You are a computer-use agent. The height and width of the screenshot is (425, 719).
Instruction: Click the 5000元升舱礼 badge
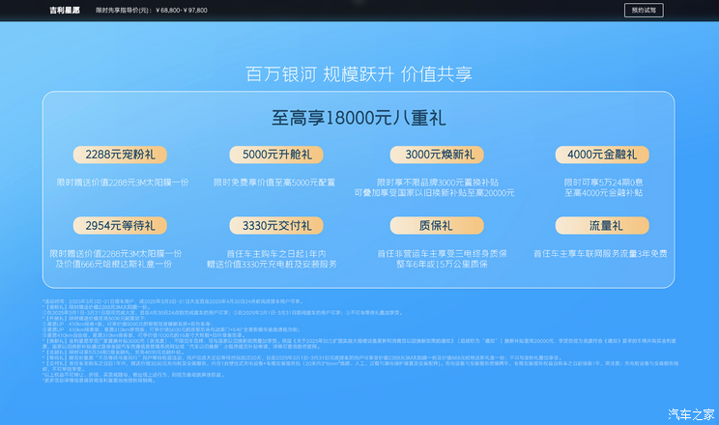pos(276,155)
